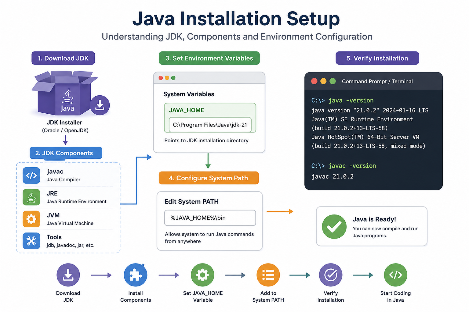Click the round download arrow badge on box
469x312 pixels.
coord(100,105)
